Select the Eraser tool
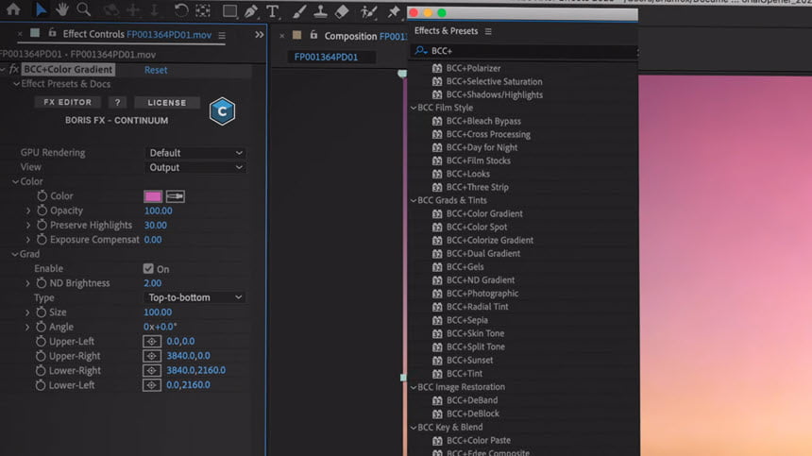The image size is (812, 456). point(342,11)
